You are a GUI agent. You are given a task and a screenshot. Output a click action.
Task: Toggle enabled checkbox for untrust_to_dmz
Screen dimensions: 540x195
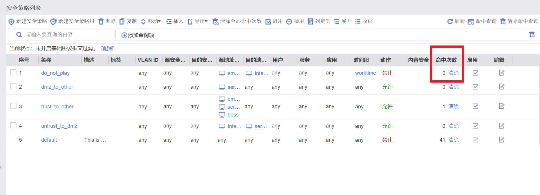pos(475,126)
